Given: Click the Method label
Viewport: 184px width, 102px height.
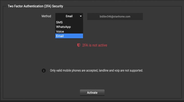Looking at the screenshot, I should pyautogui.click(x=46, y=16).
